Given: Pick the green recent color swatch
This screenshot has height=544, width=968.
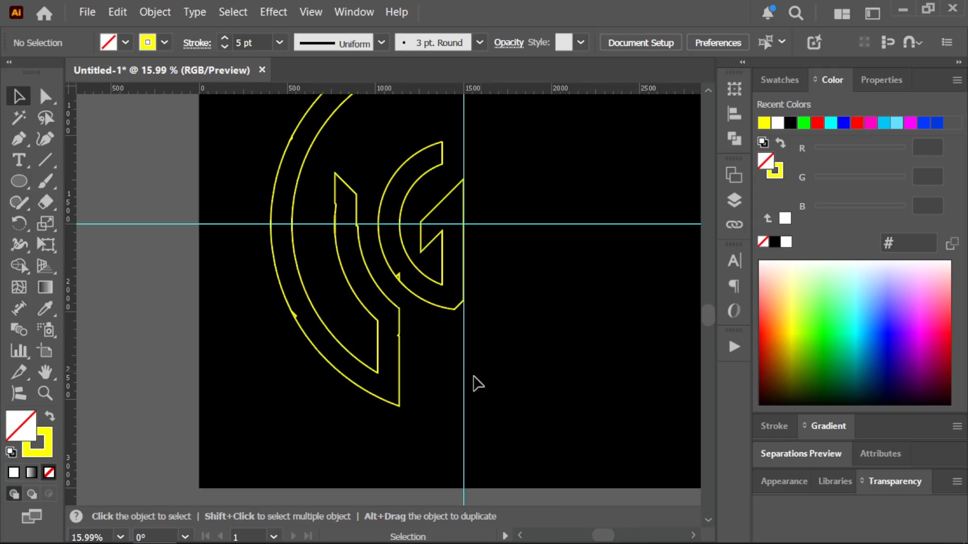Looking at the screenshot, I should [x=804, y=122].
